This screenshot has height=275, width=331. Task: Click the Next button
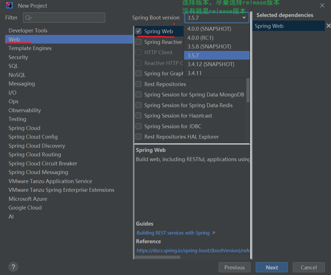(x=271, y=267)
